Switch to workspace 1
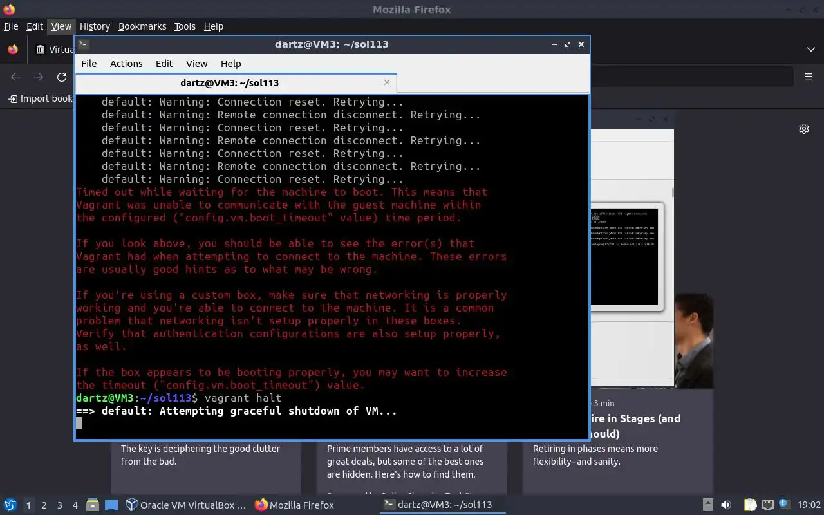The width and height of the screenshot is (824, 515). pos(28,505)
